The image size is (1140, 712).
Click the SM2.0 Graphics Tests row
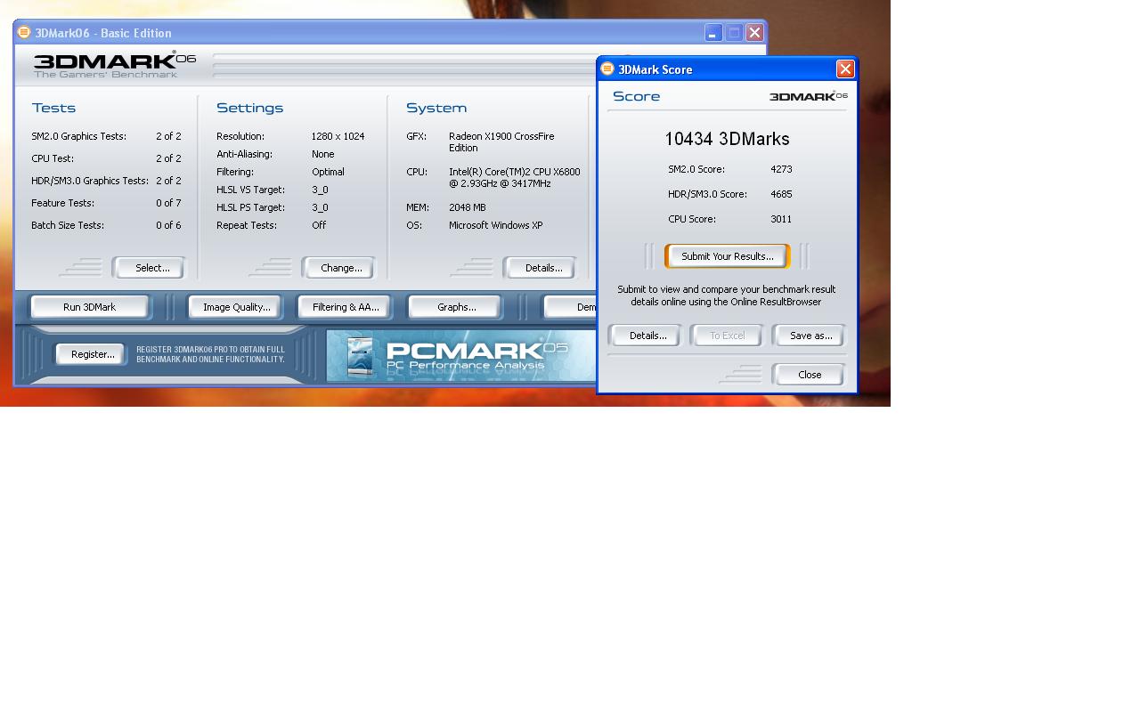point(106,136)
